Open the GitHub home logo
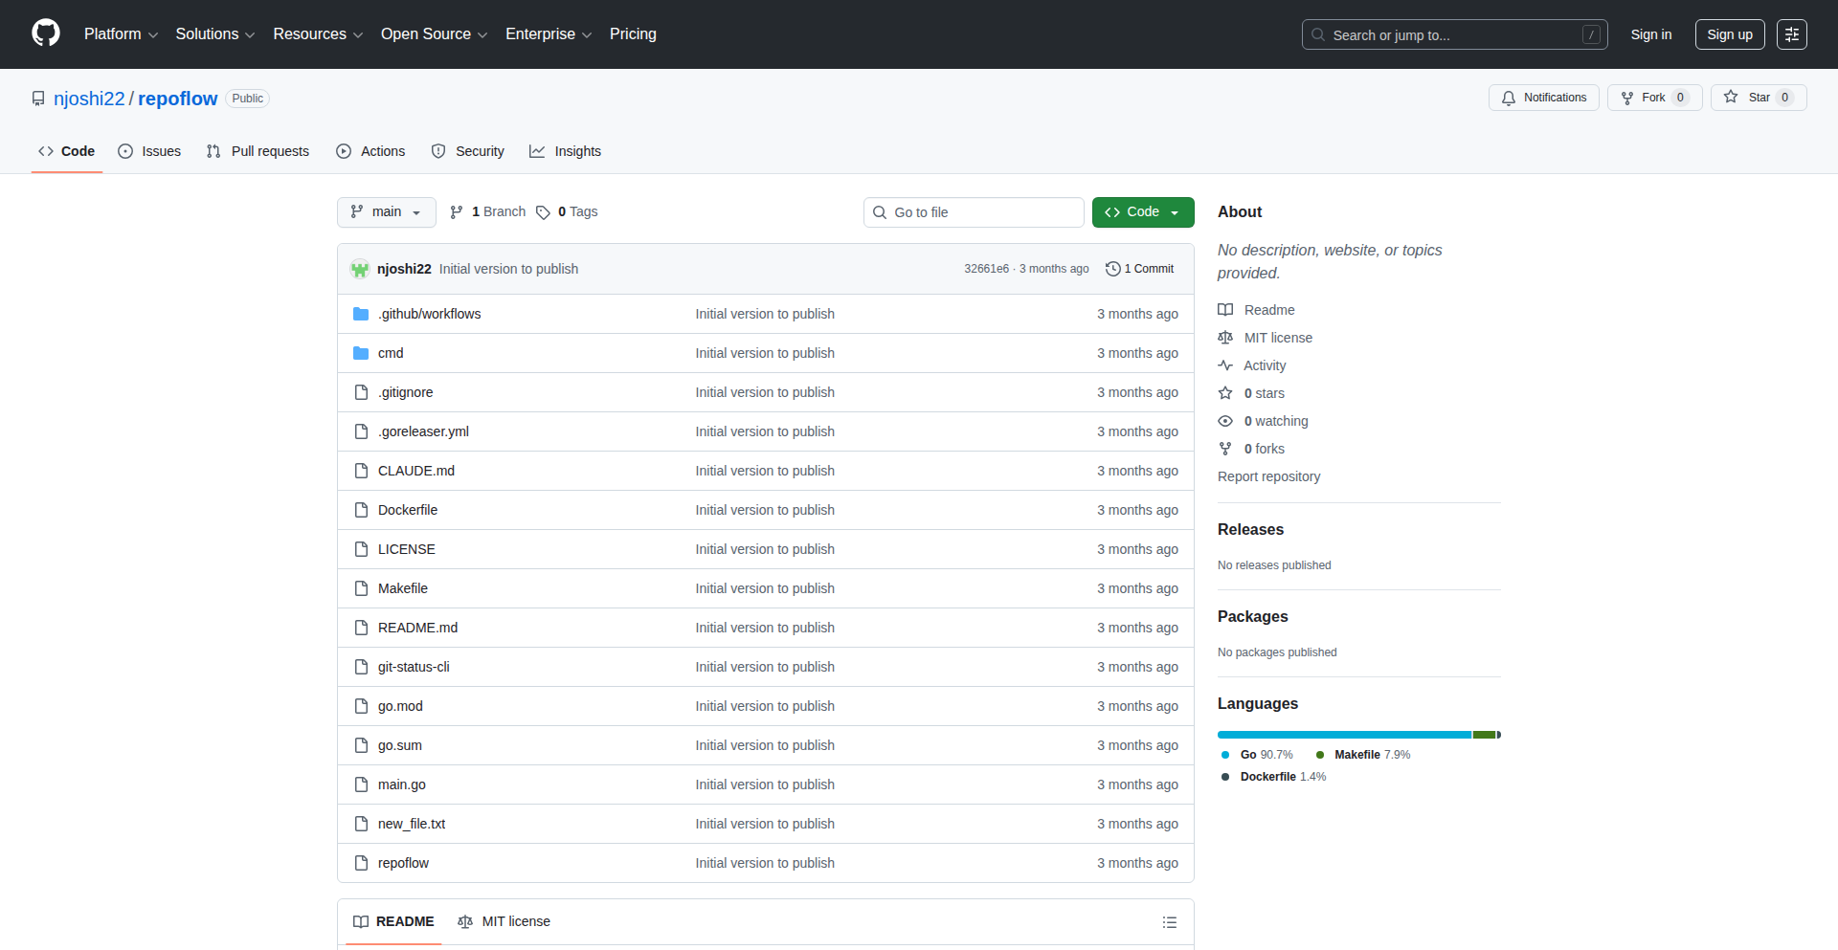 [x=44, y=33]
